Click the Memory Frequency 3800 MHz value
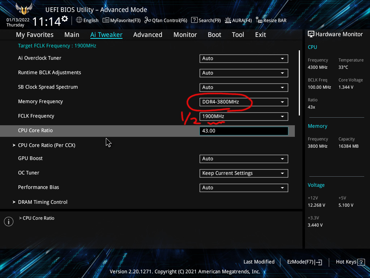Image resolution: width=370 pixels, height=278 pixels. [x=318, y=146]
